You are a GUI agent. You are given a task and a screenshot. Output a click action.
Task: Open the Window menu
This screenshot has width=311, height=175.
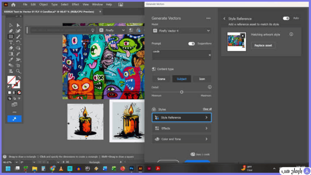(97, 4)
